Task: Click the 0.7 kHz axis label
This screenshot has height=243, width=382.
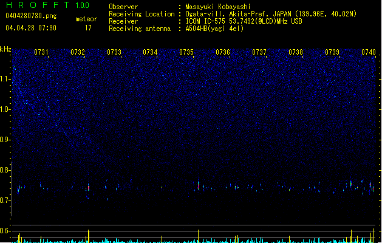Action: (5, 200)
